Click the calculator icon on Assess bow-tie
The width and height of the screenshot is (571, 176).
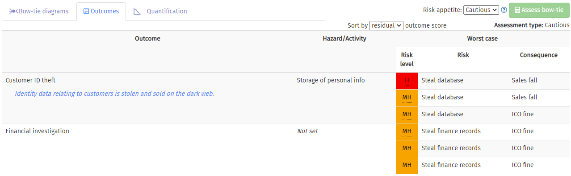coord(517,10)
